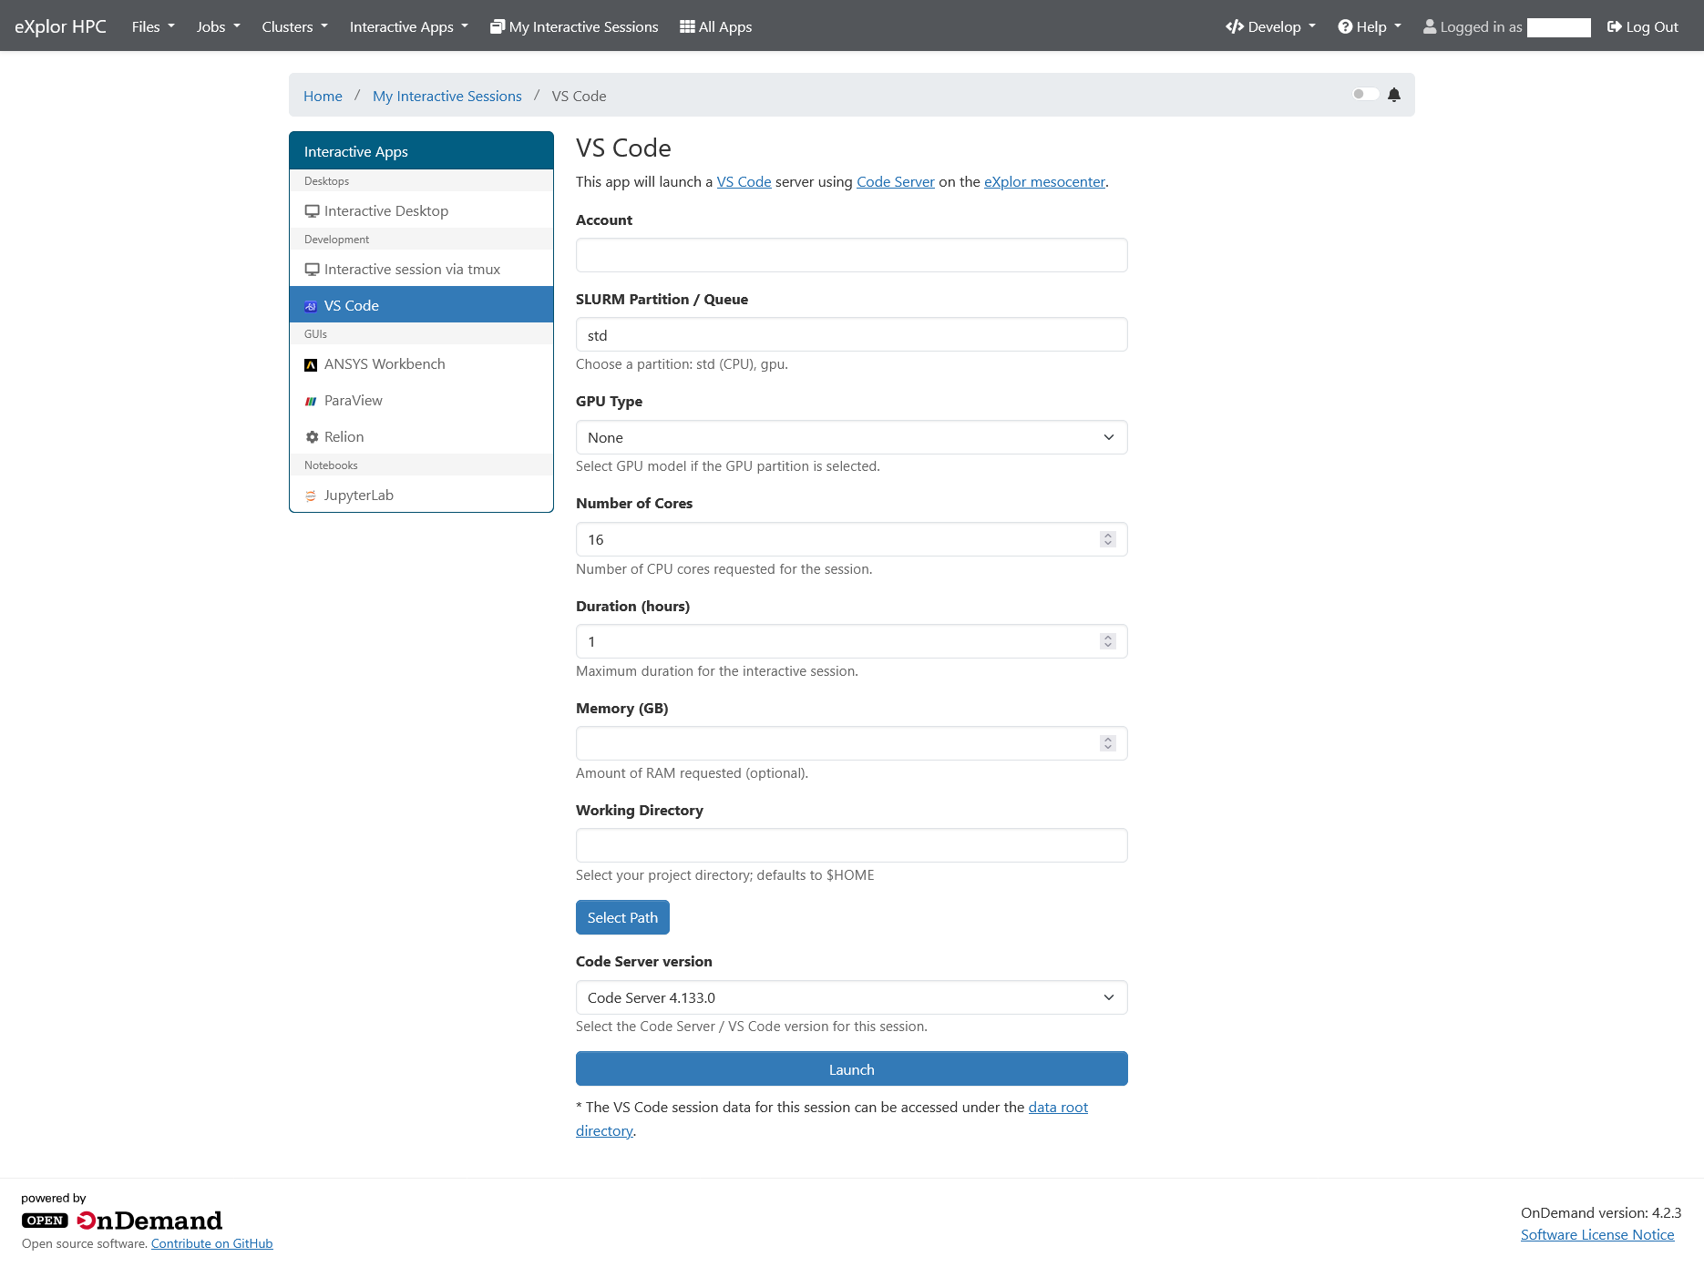Viewport: 1704px width, 1267px height.
Task: Select ANSYS Workbench in sidebar
Action: (421, 363)
